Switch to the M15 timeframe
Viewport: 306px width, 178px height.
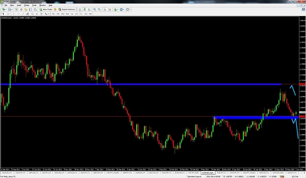click(x=63, y=14)
